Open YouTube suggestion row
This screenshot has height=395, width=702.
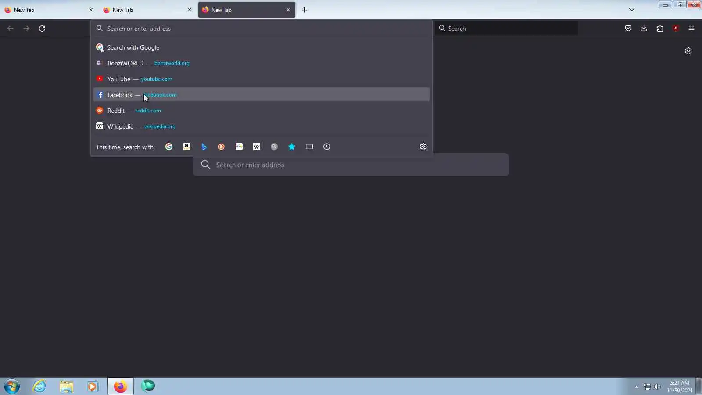(261, 79)
